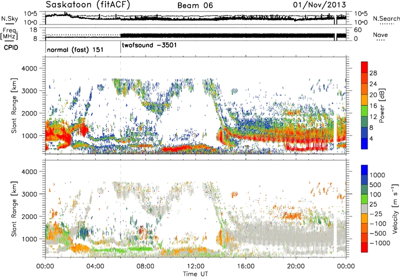Select the 'N.Search' legend label

pyautogui.click(x=386, y=18)
